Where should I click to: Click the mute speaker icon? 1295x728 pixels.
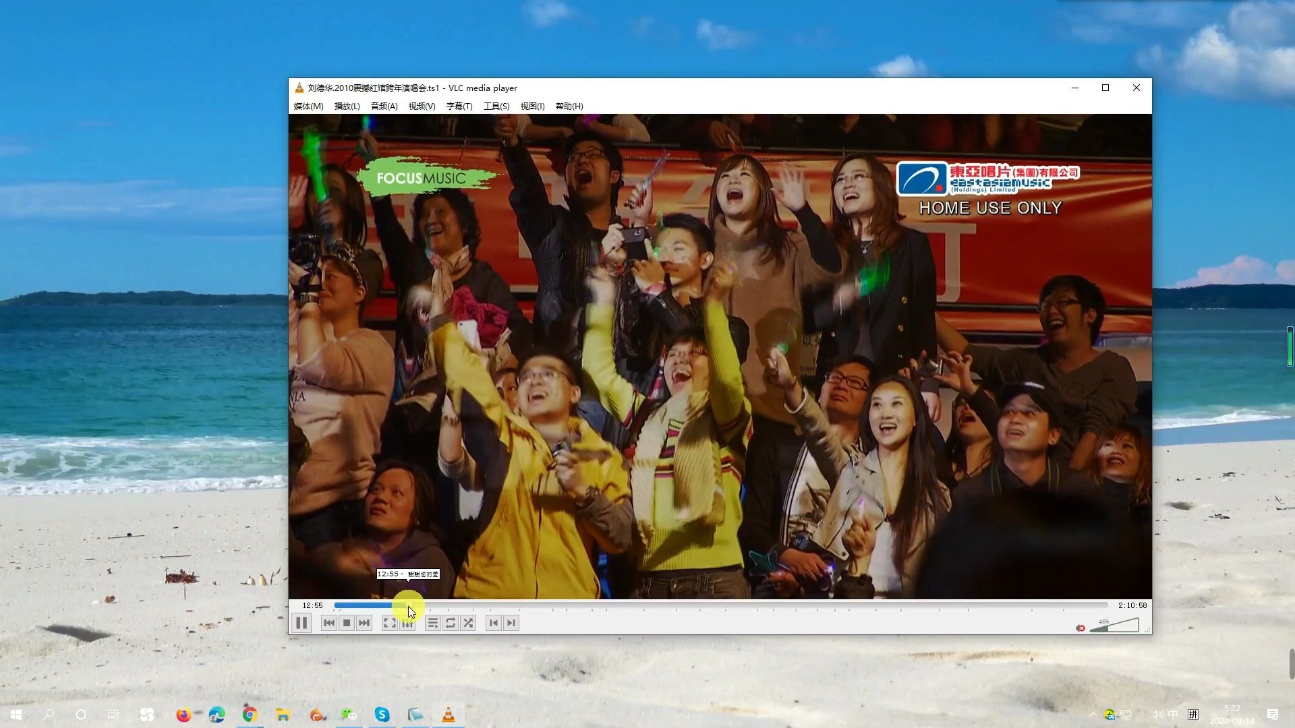pos(1081,628)
